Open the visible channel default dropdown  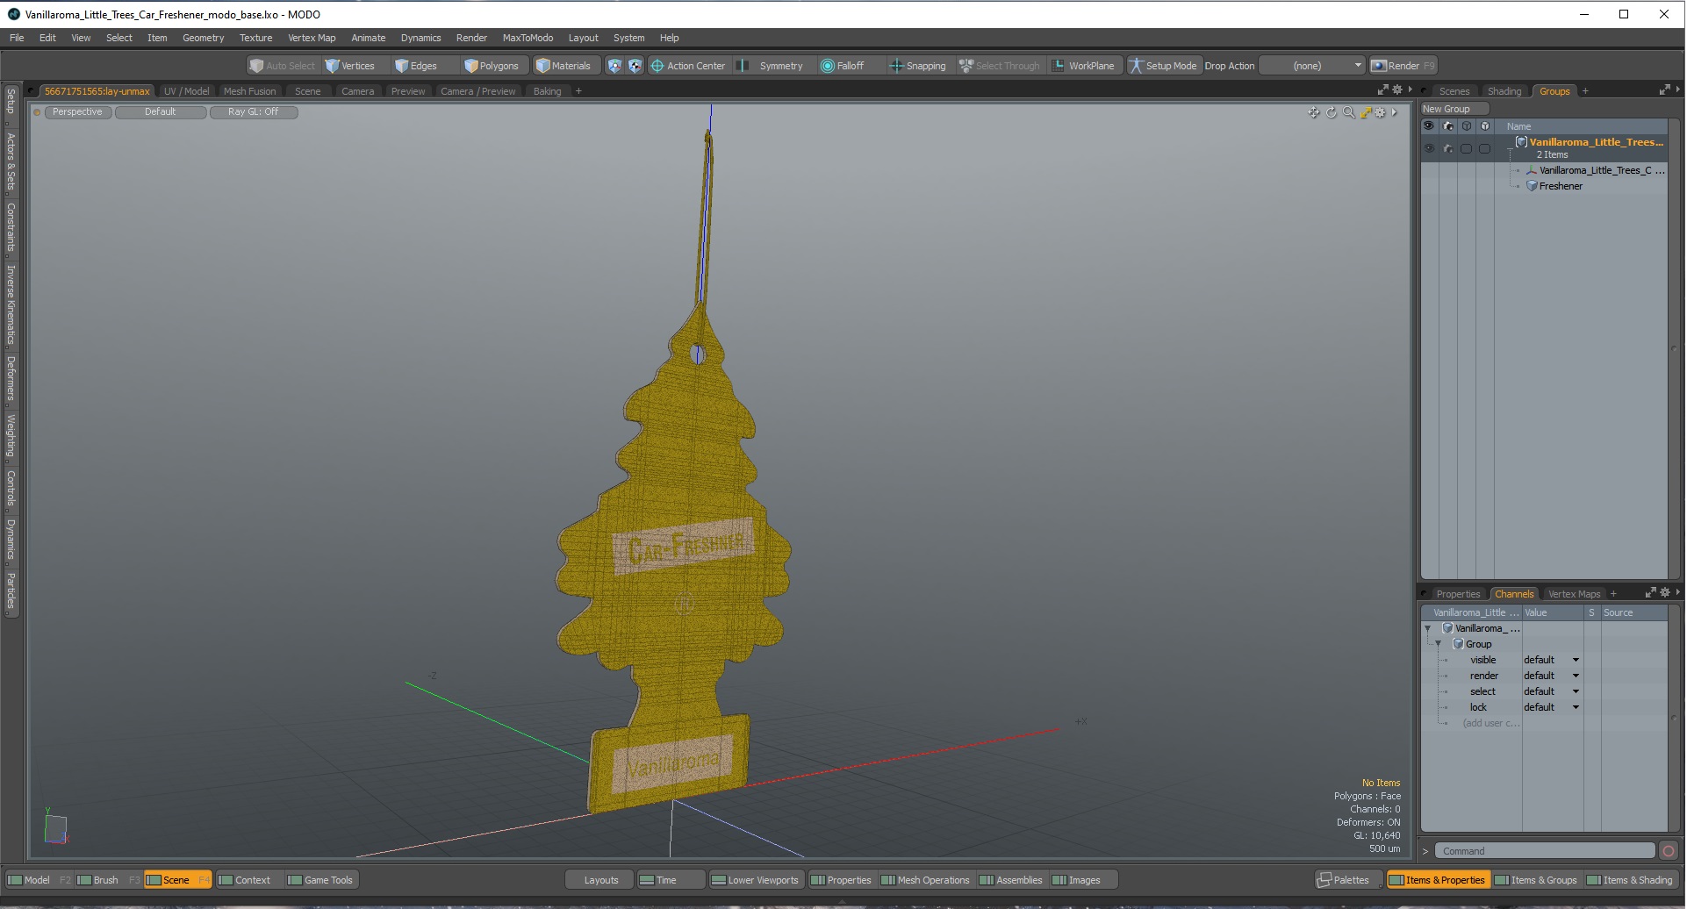1551,660
